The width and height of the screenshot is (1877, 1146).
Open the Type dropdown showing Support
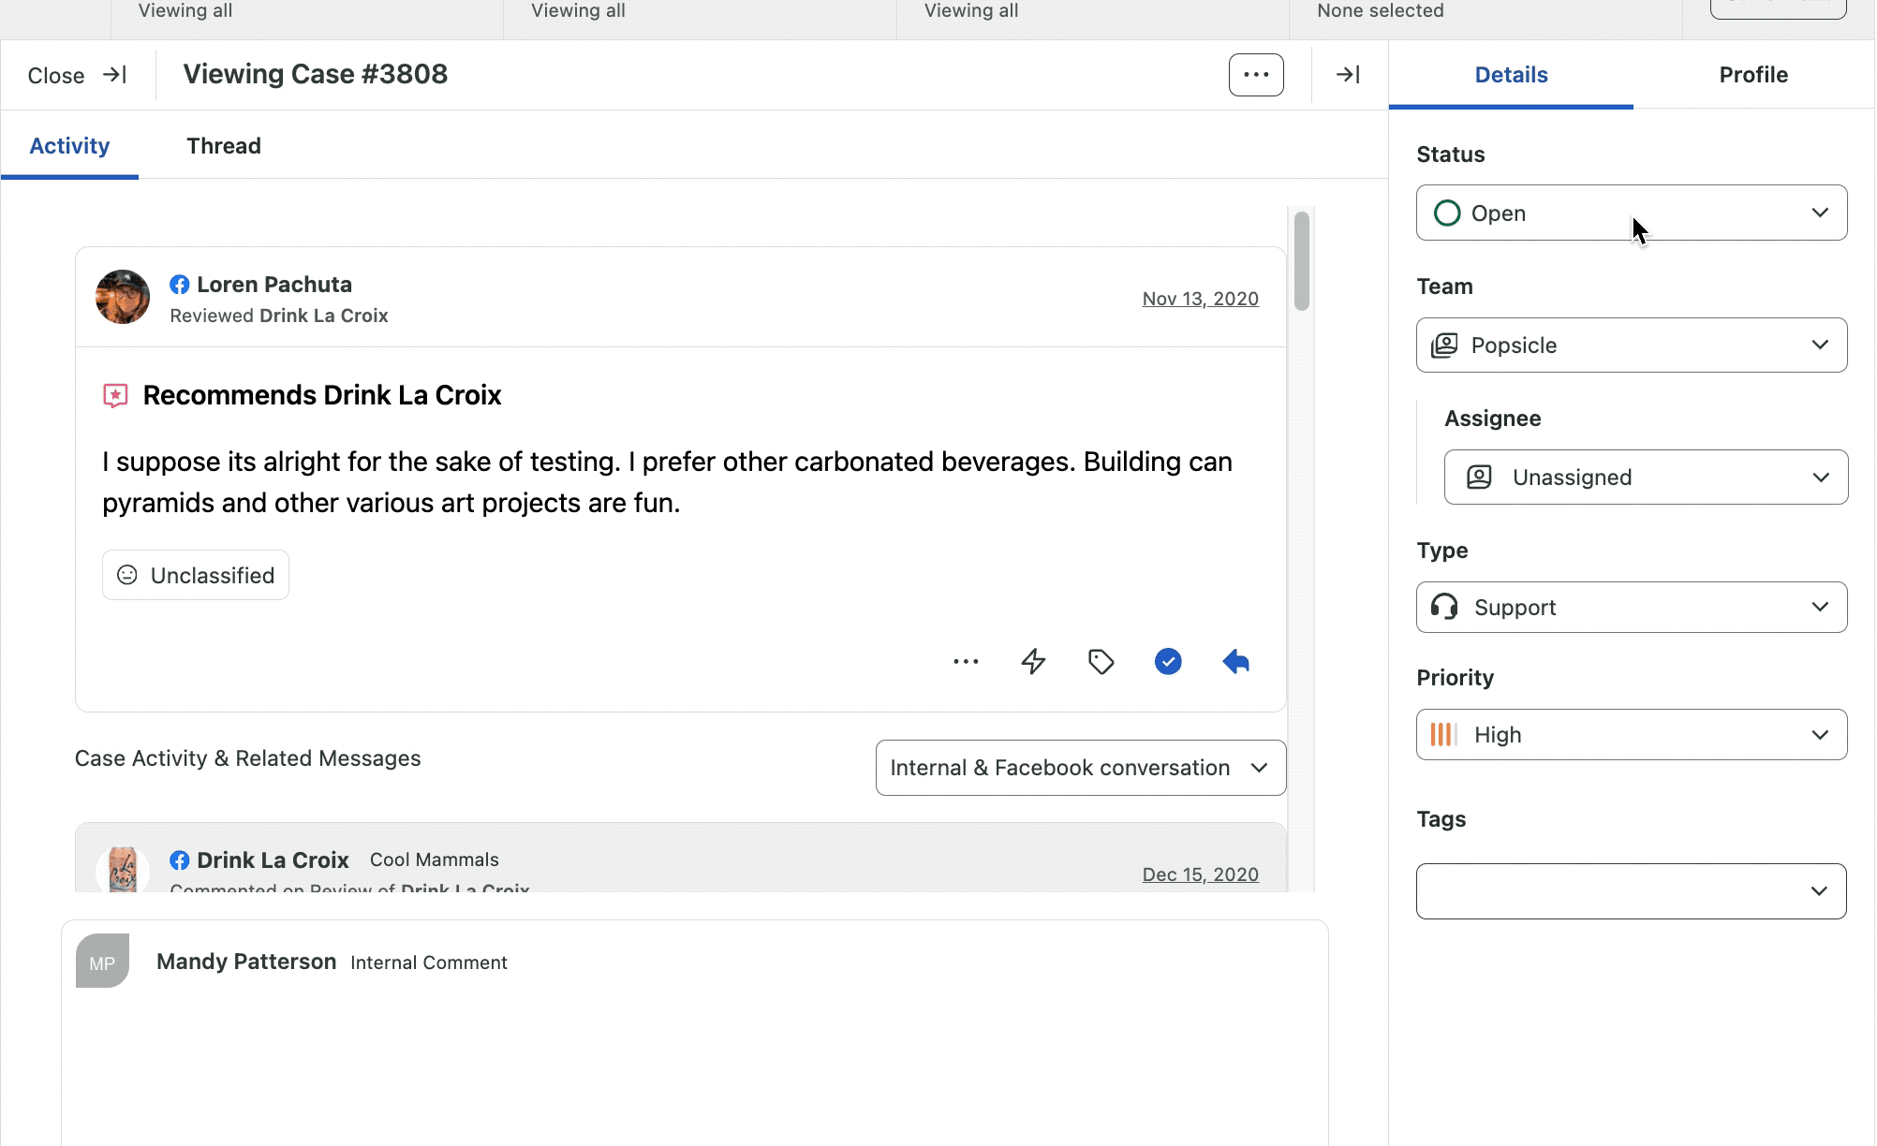1632,607
